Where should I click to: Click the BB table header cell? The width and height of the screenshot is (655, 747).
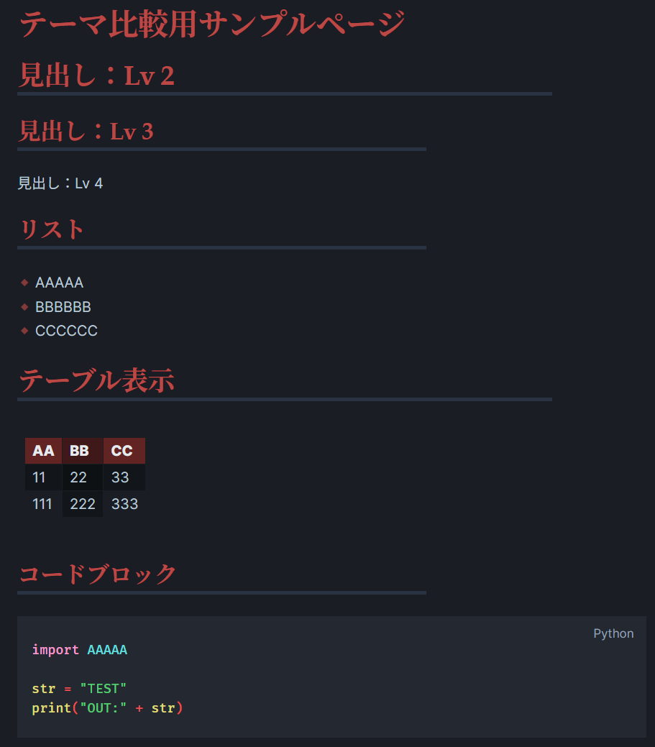click(83, 451)
